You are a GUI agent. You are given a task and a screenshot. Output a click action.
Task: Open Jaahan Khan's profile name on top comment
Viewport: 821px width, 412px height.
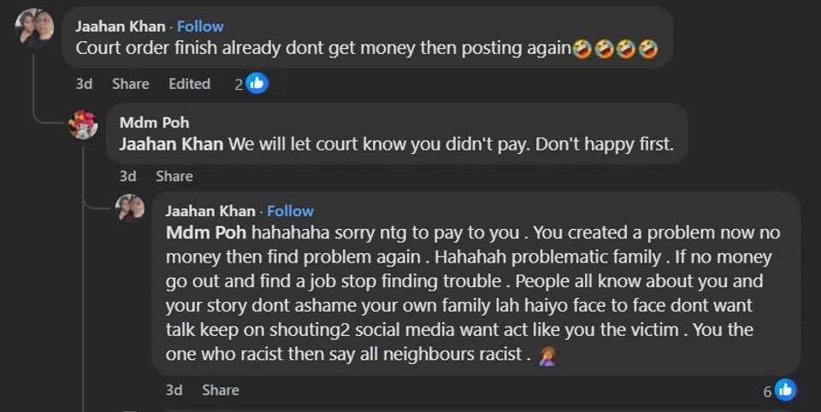click(x=121, y=26)
